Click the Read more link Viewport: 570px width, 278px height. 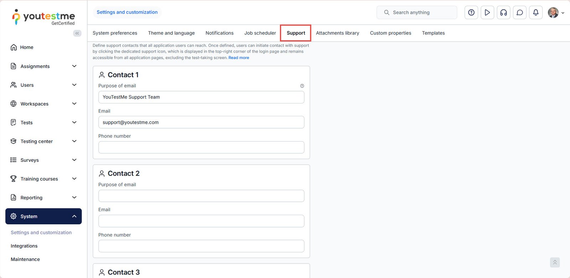[x=239, y=58]
